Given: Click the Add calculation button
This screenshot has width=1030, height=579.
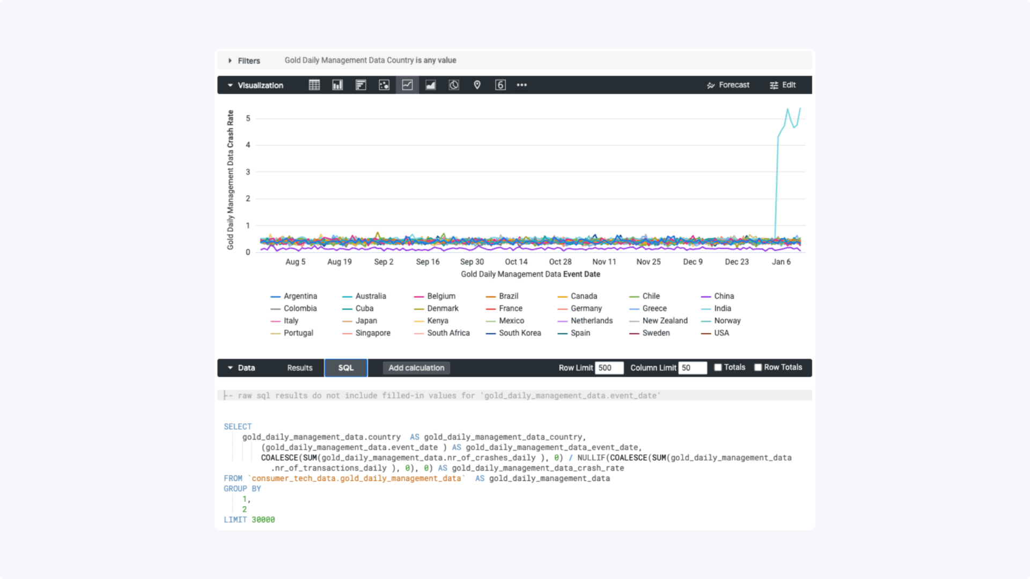Looking at the screenshot, I should (416, 368).
